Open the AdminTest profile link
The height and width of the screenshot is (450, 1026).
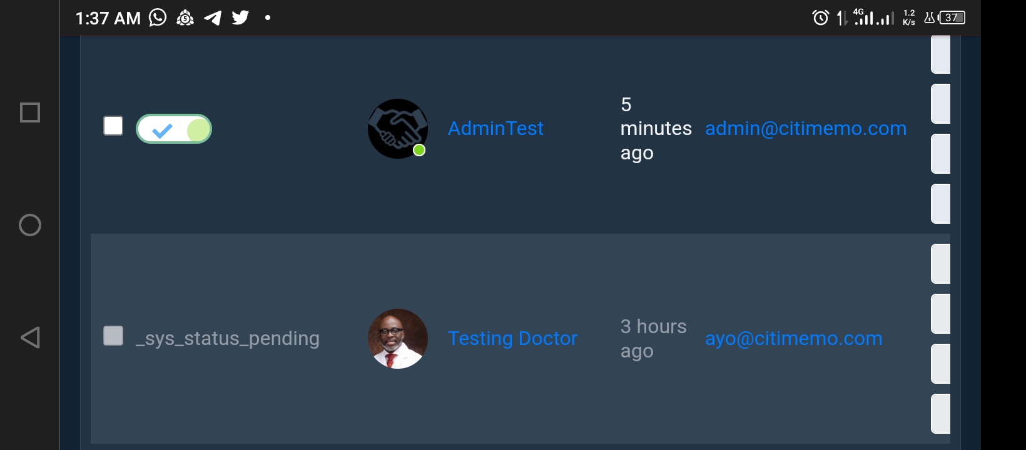(495, 129)
